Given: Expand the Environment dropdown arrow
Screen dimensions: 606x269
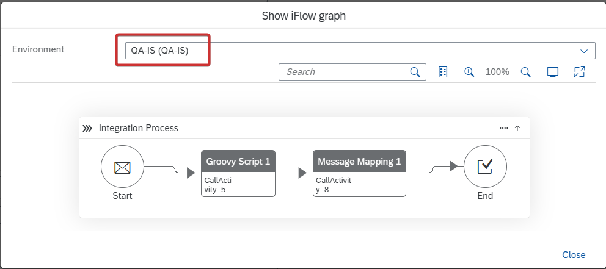Looking at the screenshot, I should click(584, 51).
